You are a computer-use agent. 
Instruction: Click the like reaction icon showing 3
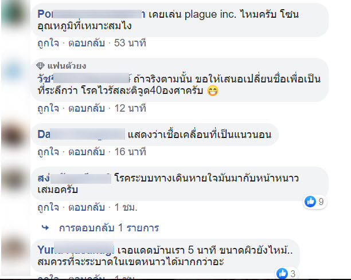click(x=282, y=273)
